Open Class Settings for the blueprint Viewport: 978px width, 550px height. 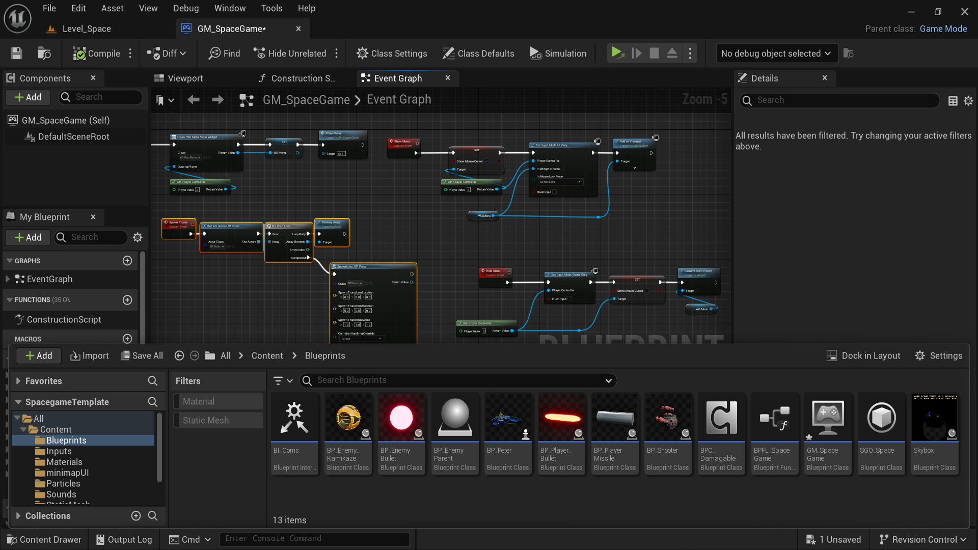coord(392,53)
